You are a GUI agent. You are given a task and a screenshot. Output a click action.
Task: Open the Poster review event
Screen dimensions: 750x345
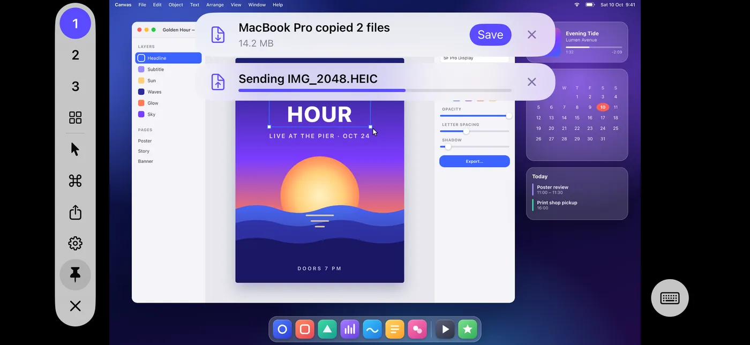point(577,190)
